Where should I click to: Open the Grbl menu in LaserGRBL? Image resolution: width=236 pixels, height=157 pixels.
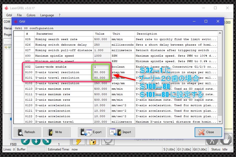click(9, 15)
